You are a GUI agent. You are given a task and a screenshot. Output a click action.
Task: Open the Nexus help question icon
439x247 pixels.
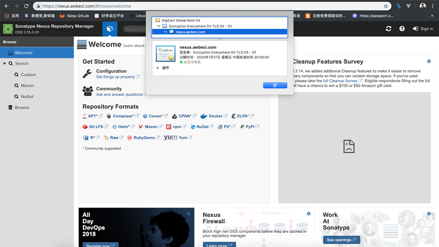tap(402, 28)
